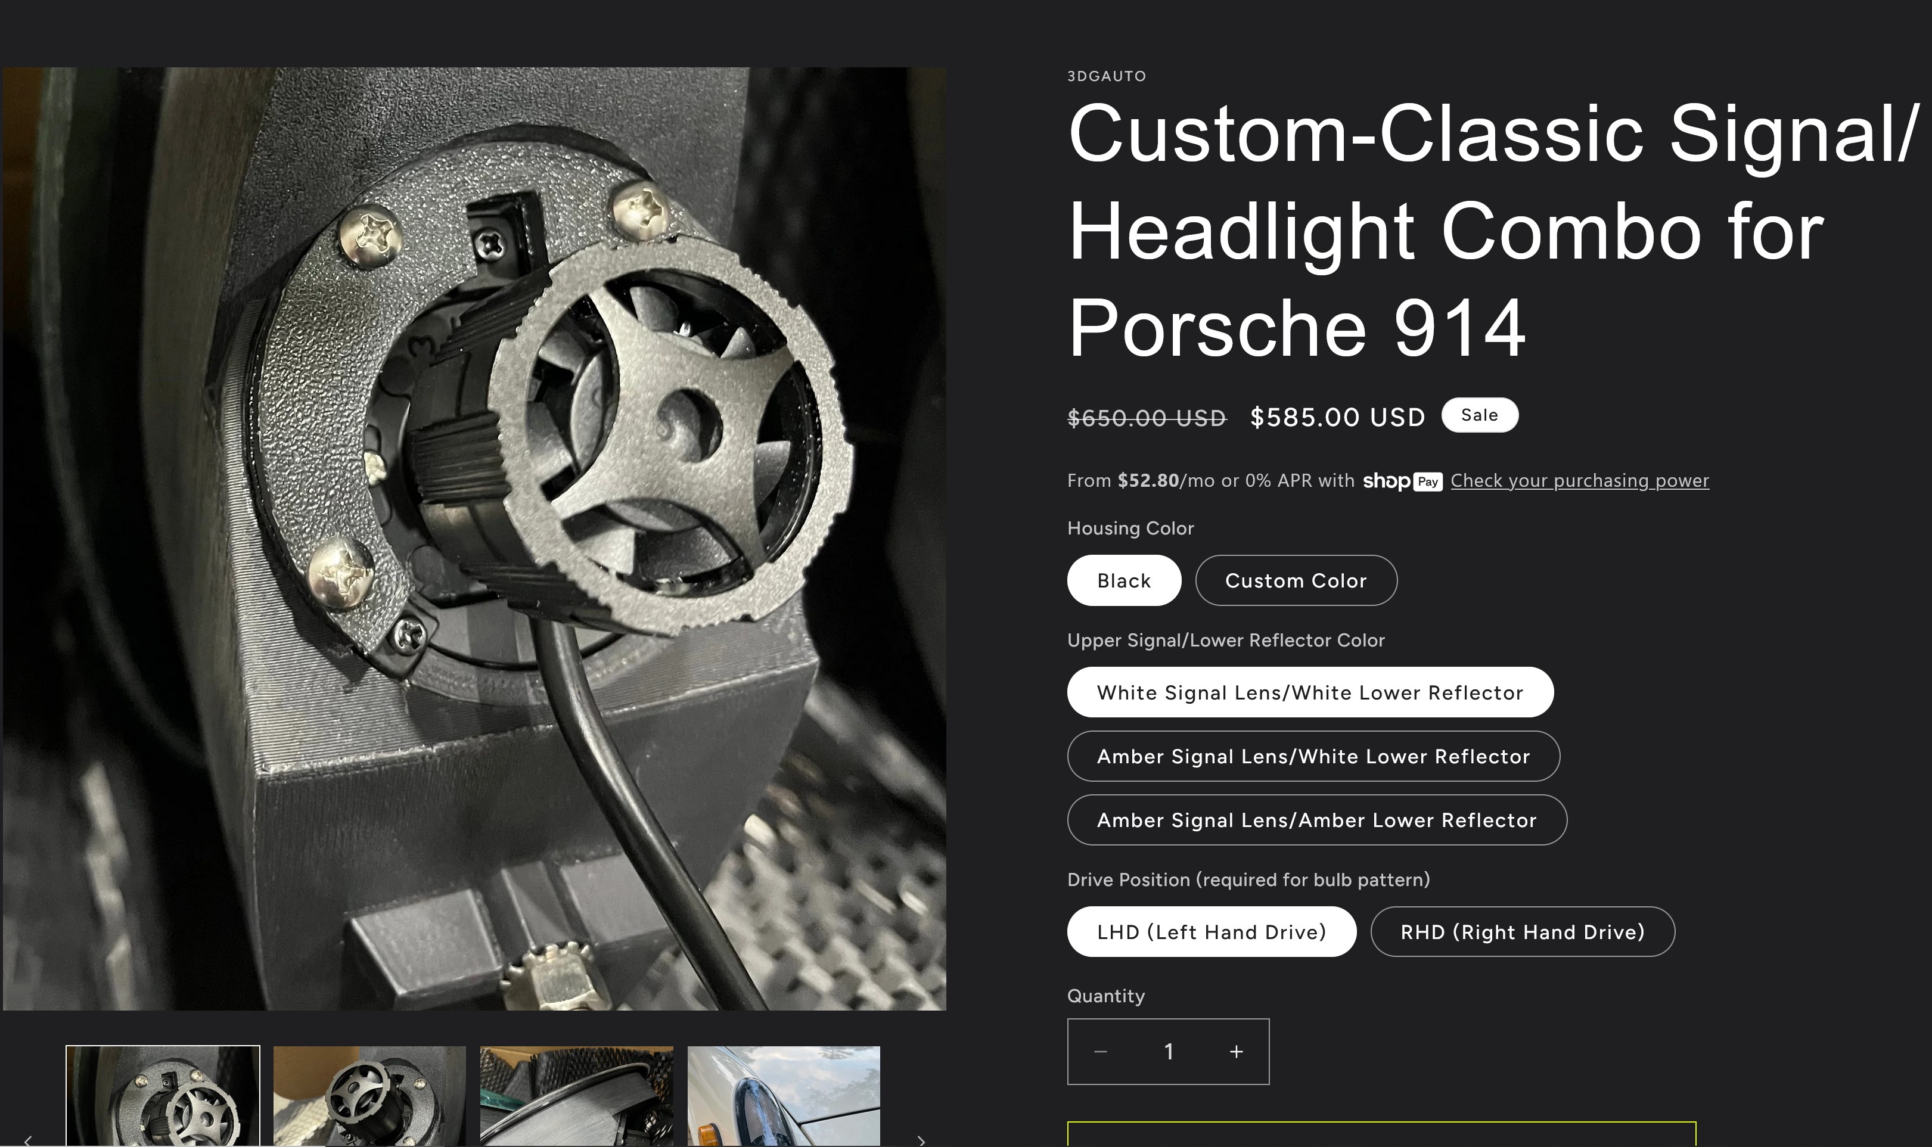Screen dimensions: 1932x1147
Task: Click the Sale badge beside price
Action: tap(1479, 415)
